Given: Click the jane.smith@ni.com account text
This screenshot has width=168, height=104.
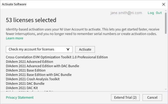Looking at the screenshot, I should coord(126,13).
